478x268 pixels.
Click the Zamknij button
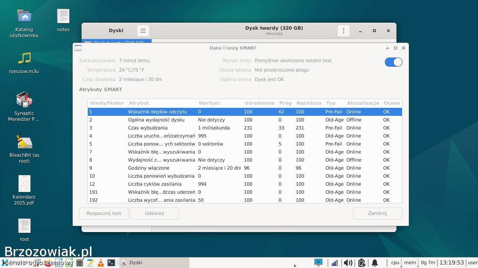(377, 213)
